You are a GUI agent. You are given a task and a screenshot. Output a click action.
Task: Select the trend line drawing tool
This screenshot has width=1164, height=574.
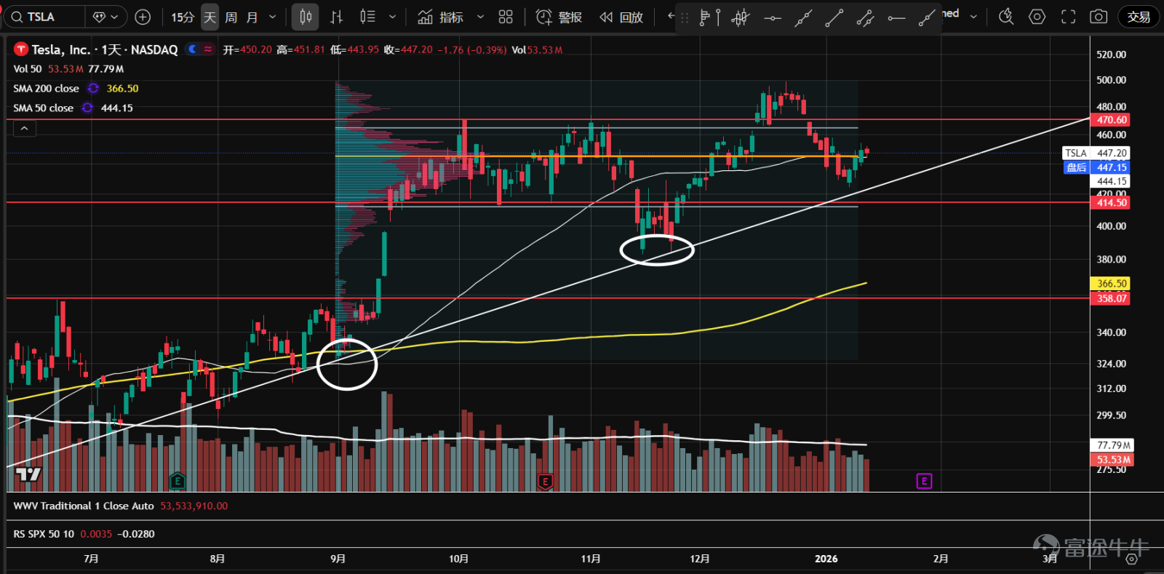(x=834, y=17)
